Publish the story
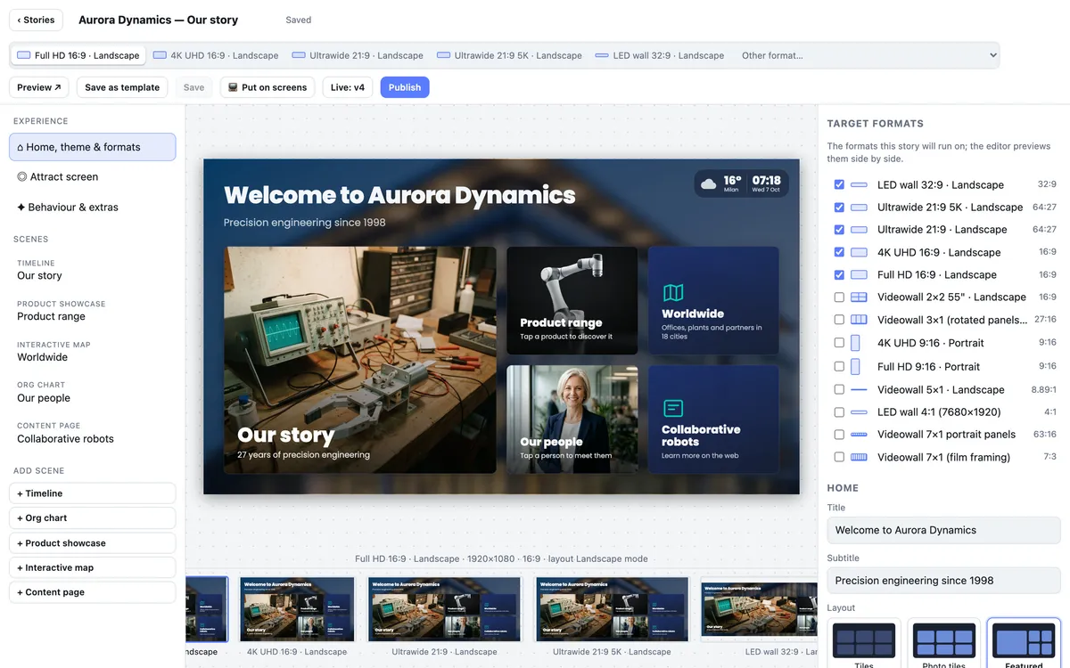Viewport: 1070px width, 668px height. coord(405,87)
